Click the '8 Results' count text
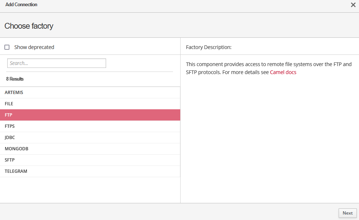Viewport: 359px width, 220px height. tap(15, 79)
